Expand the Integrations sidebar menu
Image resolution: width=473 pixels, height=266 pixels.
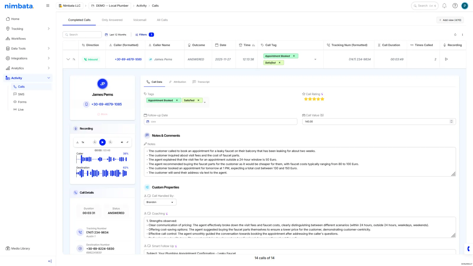point(48,58)
